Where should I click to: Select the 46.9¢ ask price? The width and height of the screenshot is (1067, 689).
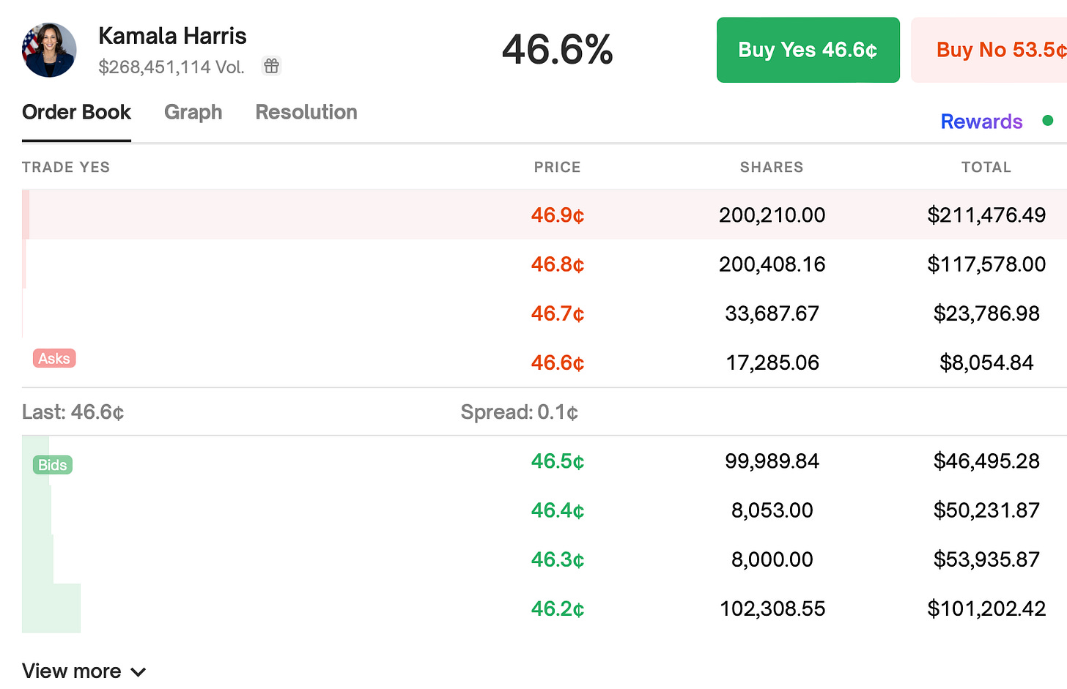tap(558, 215)
